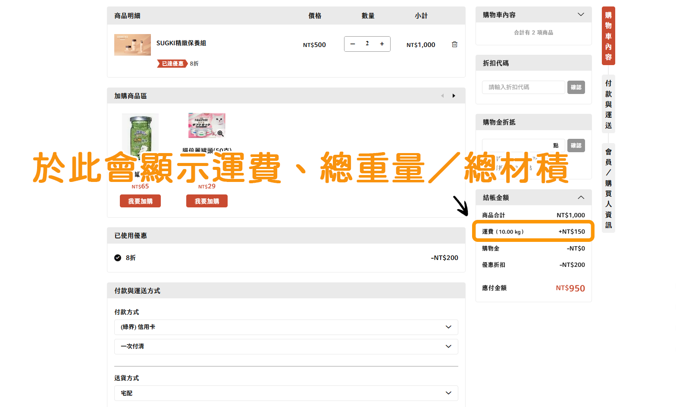Increase SUGKI quantity with plus button

tap(382, 44)
